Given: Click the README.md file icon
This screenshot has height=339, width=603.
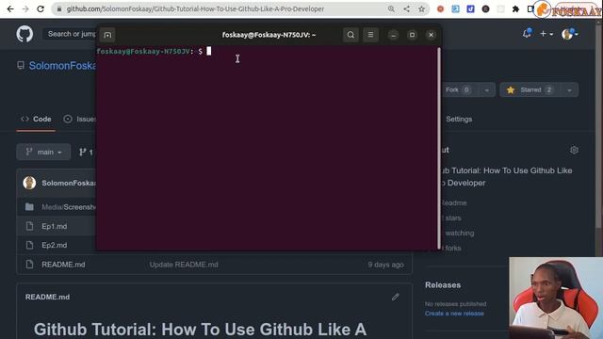Looking at the screenshot, I should (x=29, y=264).
